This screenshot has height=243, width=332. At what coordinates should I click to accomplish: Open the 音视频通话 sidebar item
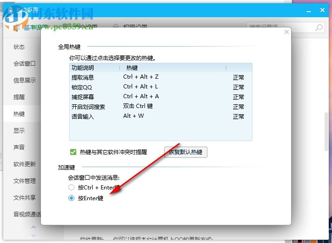pyautogui.click(x=27, y=215)
